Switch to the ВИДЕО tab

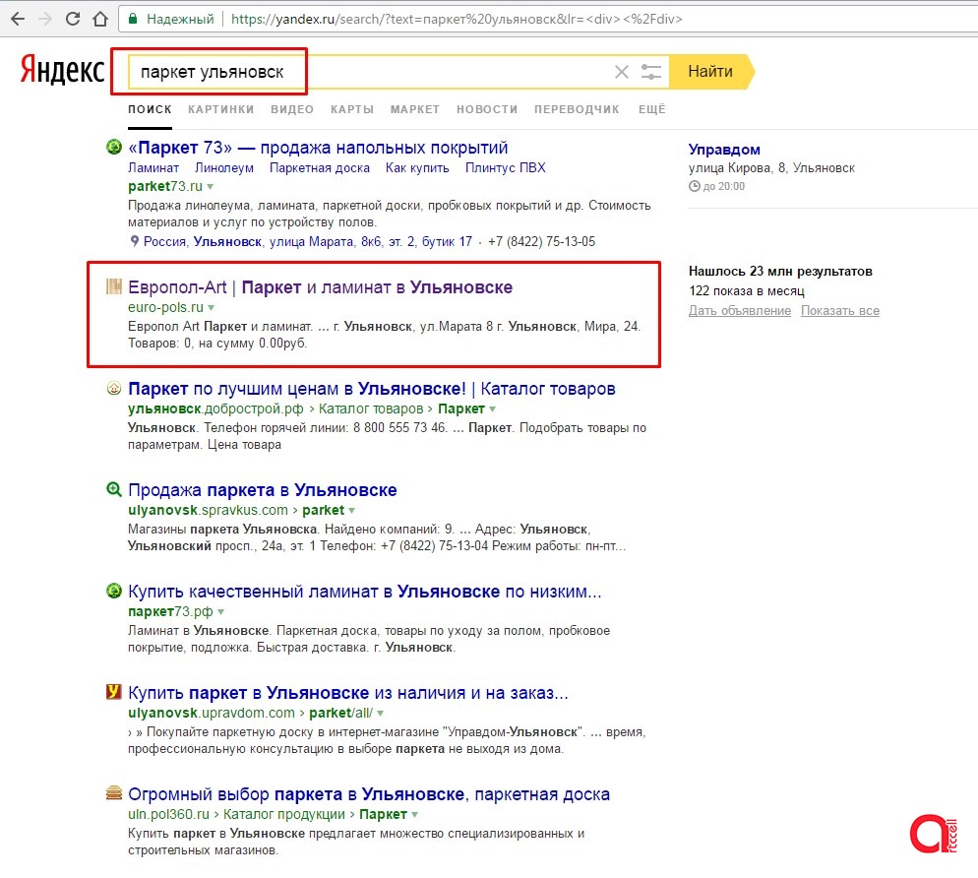292,109
